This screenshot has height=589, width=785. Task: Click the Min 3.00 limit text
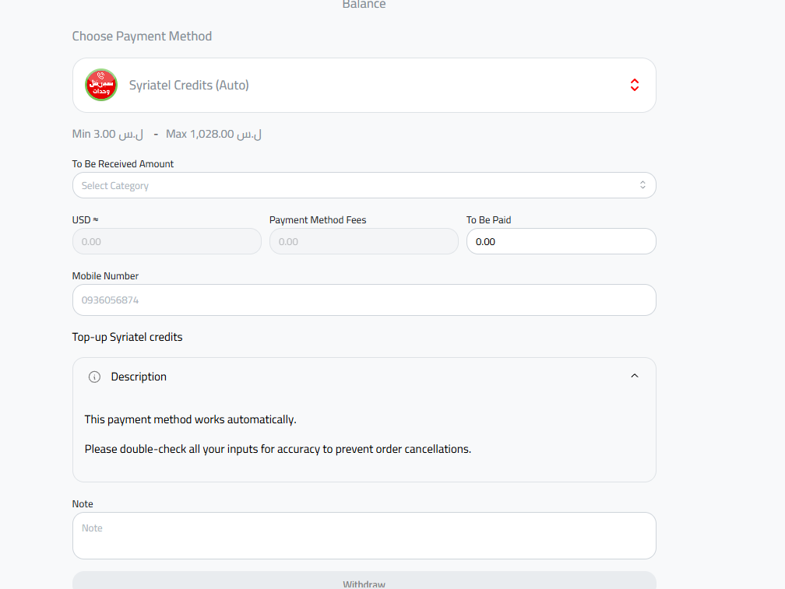tap(107, 134)
